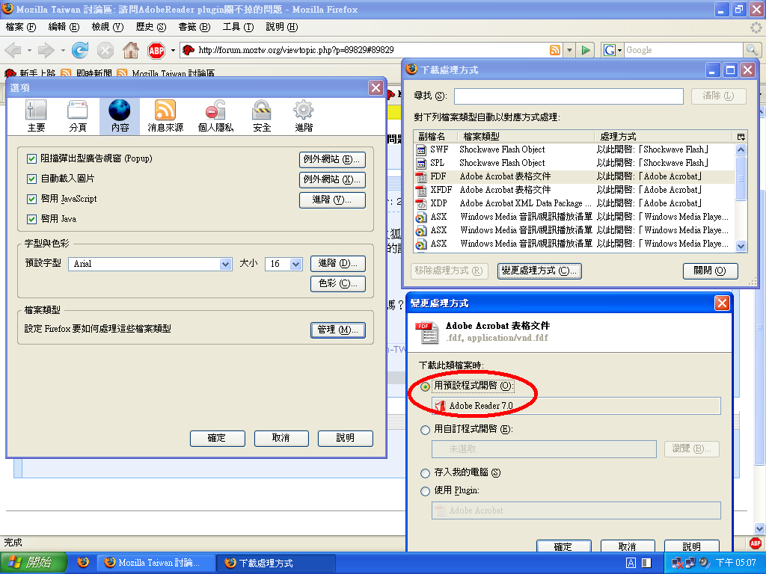The image size is (766, 574).
Task: Toggle the 阻擋彈出型廣告視窗 (Popup) checkbox
Action: tap(31, 159)
